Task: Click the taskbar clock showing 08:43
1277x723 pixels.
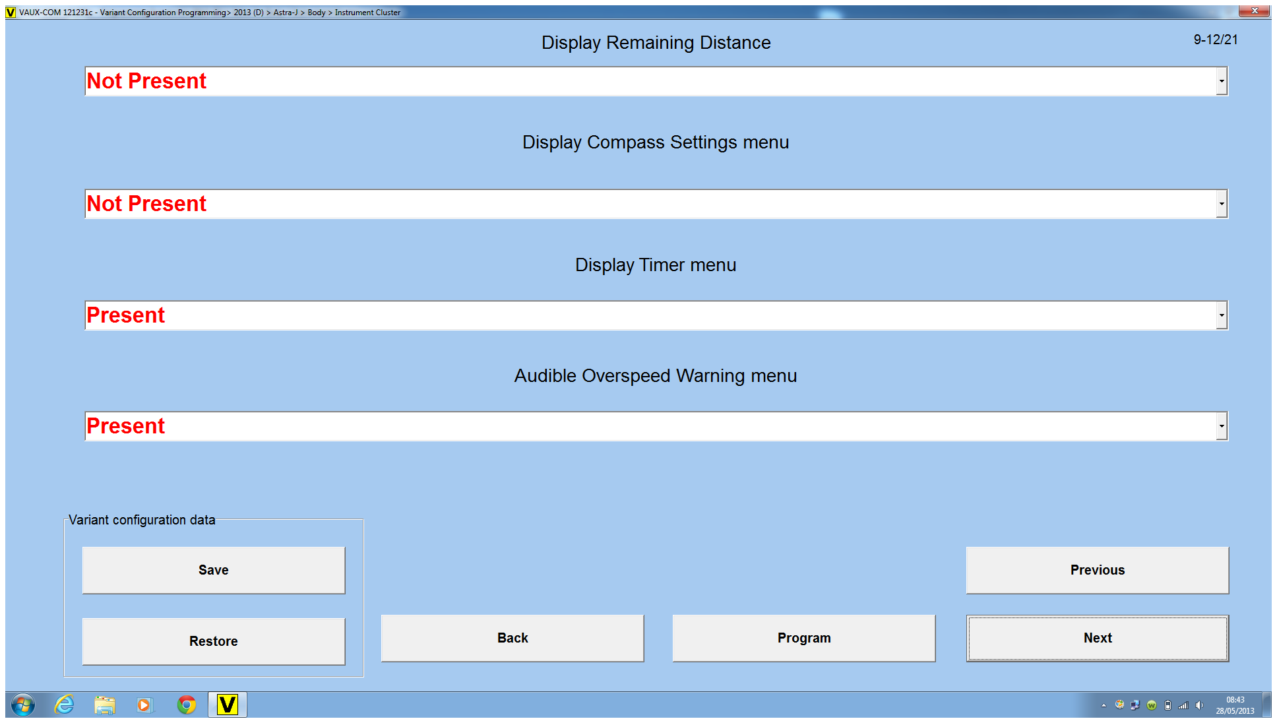Action: pos(1235,705)
